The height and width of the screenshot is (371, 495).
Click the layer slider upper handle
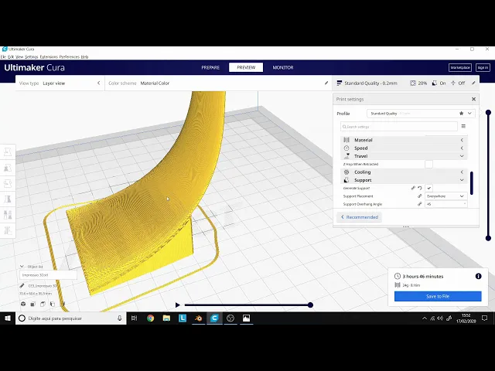pos(488,113)
